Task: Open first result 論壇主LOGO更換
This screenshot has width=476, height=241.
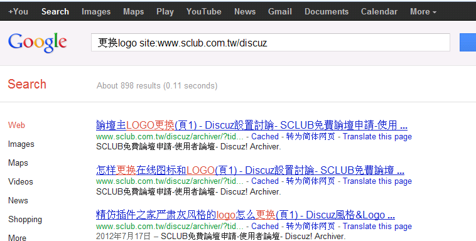Action: click(x=252, y=125)
